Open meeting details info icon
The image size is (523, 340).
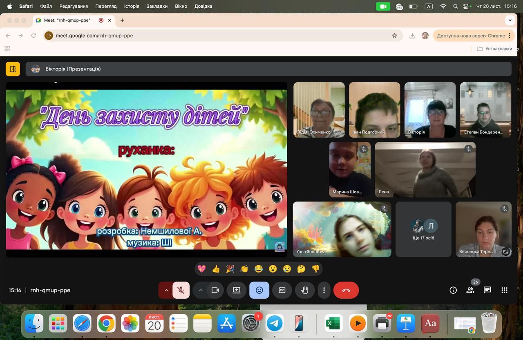pos(453,290)
